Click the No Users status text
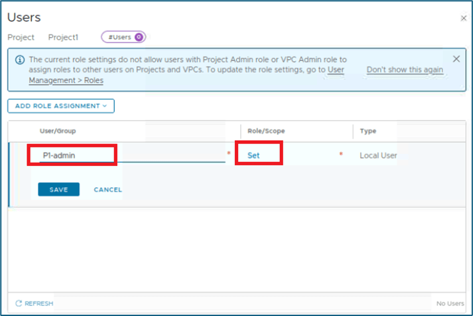Viewport: 473px width, 316px height. tap(450, 303)
